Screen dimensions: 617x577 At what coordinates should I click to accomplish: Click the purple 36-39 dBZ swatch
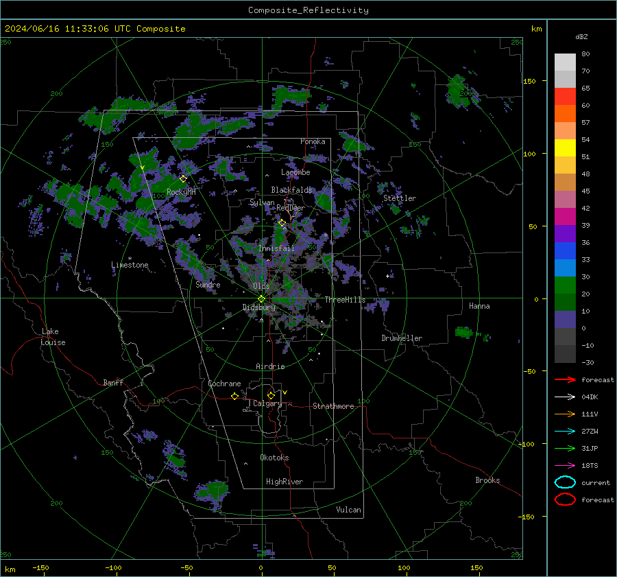pyautogui.click(x=565, y=233)
